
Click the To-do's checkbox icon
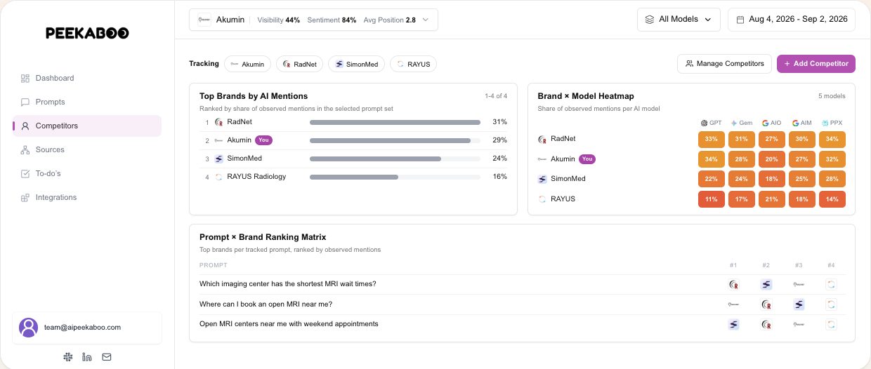point(25,173)
